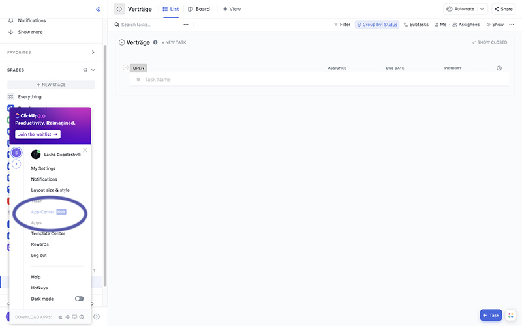Click the Verträge list icon in header
522x326 pixels.
pyautogui.click(x=119, y=9)
